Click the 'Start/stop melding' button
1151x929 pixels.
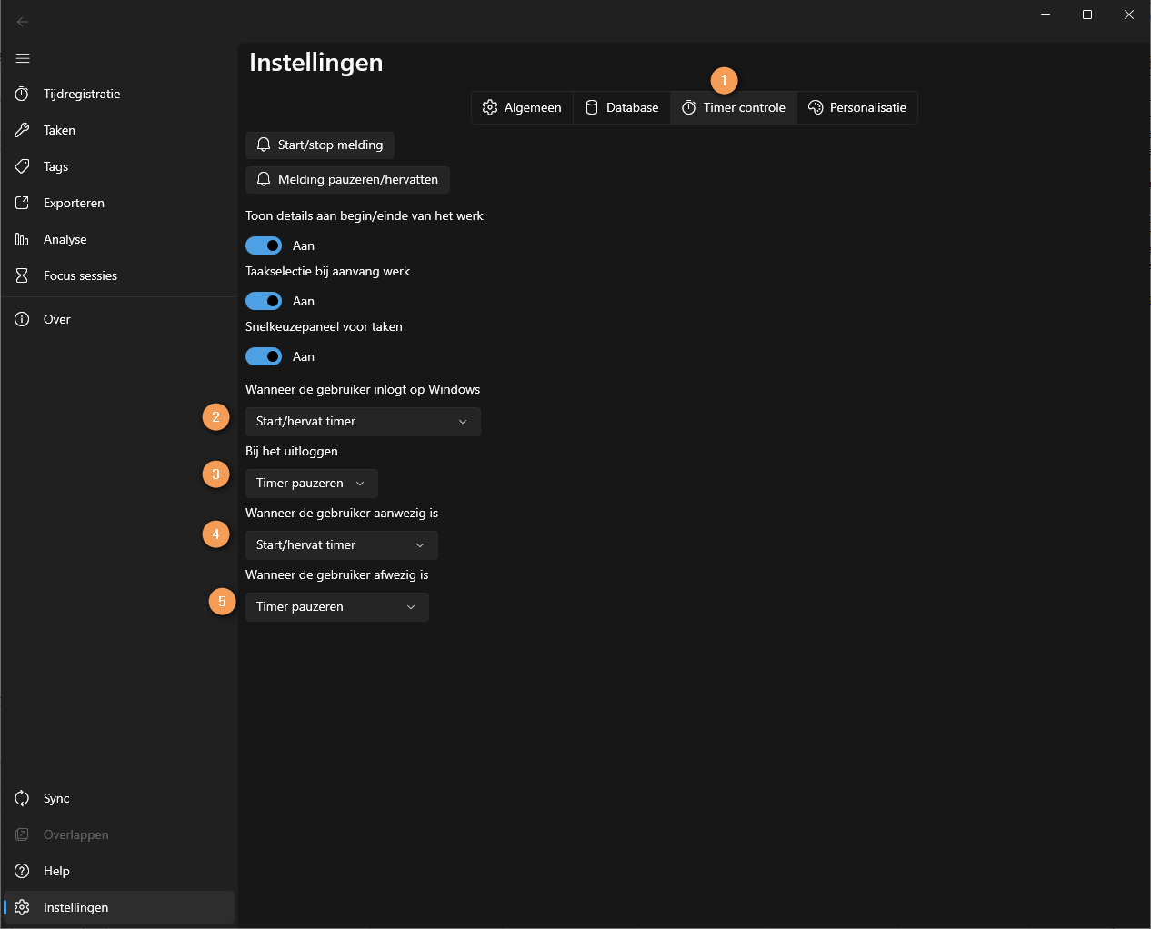pos(320,145)
